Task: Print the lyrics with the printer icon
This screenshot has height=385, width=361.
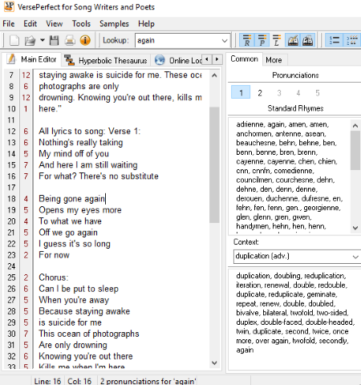Action: tap(70, 41)
